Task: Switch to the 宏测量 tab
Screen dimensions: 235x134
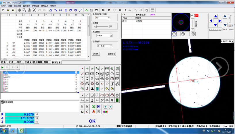Action: click(28, 62)
